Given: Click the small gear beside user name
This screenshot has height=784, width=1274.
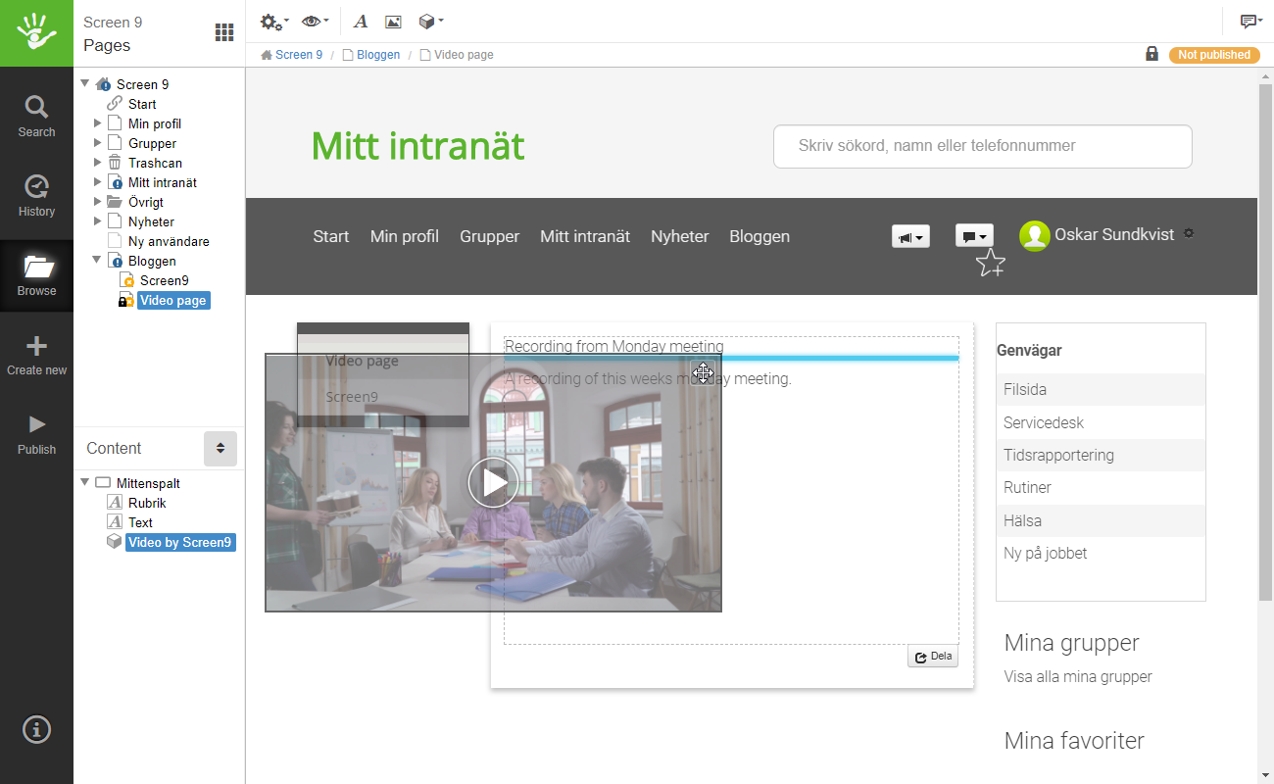Looking at the screenshot, I should coord(1189,233).
